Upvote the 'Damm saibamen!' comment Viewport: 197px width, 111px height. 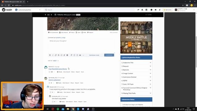49,83
